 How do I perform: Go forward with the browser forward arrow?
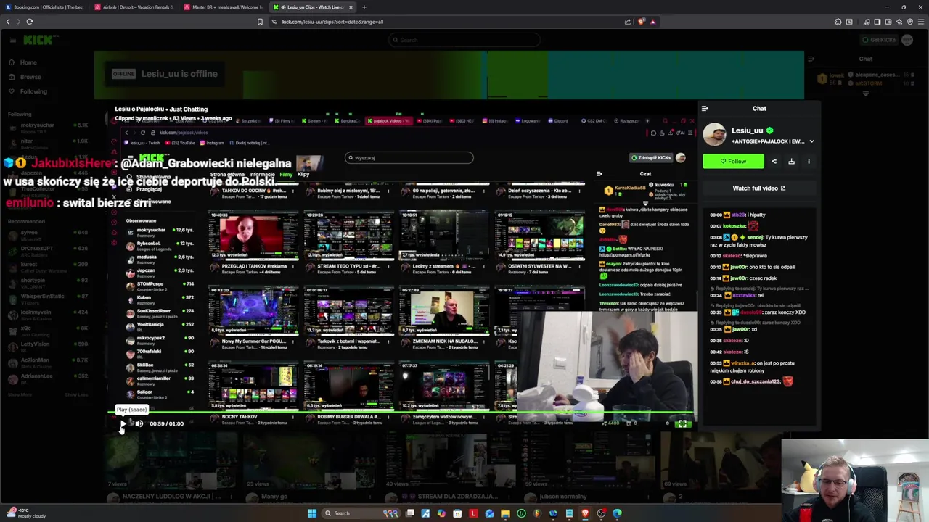coord(18,22)
